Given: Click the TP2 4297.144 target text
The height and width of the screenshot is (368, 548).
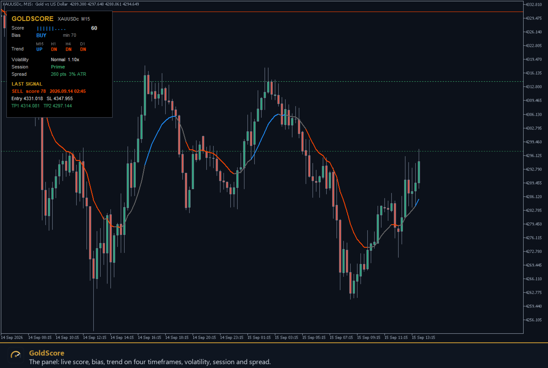Looking at the screenshot, I should 58,106.
